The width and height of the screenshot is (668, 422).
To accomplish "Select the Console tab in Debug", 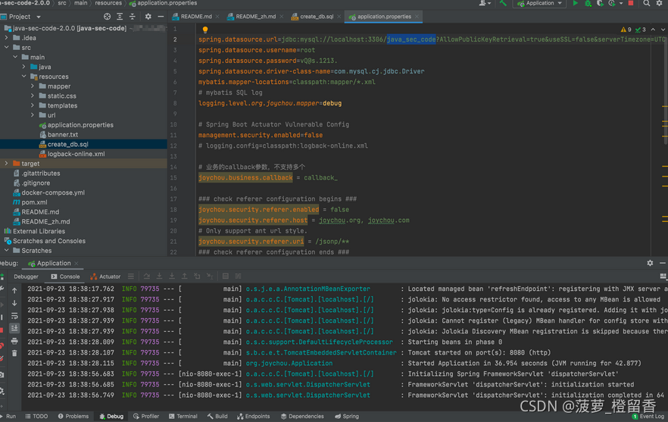I will pos(66,277).
